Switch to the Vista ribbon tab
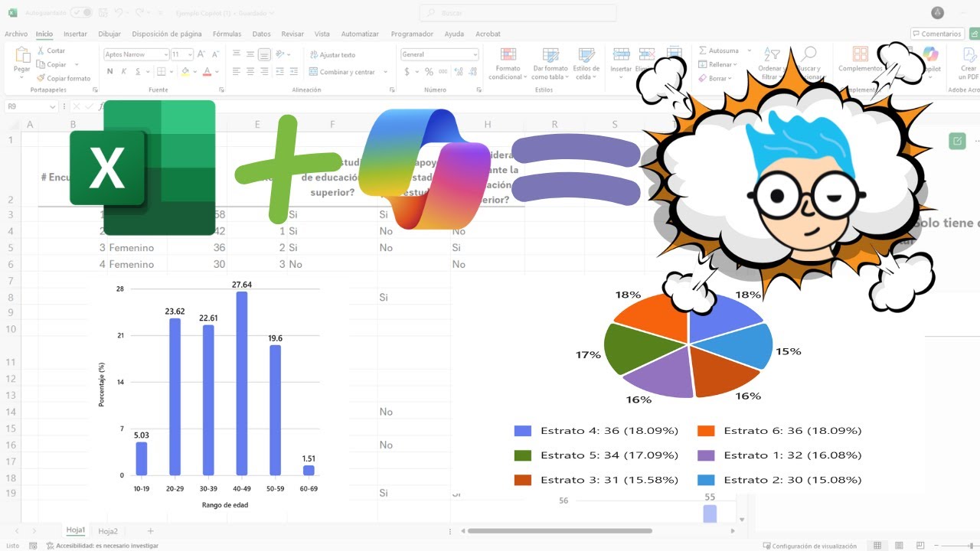Screen dimensions: 980x551 coord(322,34)
